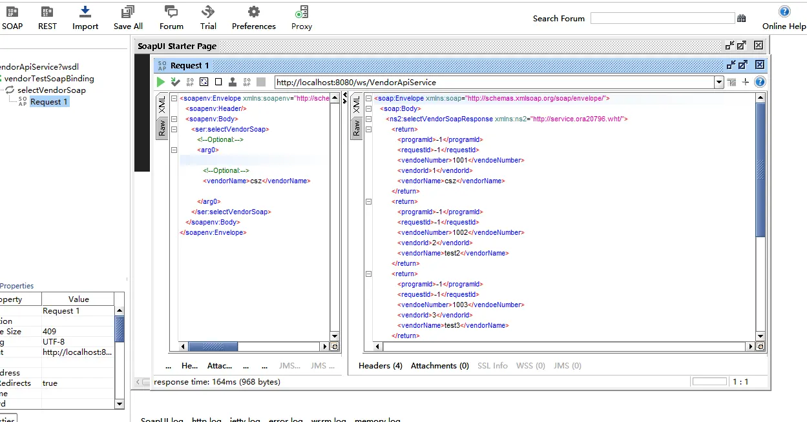Submit request with green play icon
The width and height of the screenshot is (807, 422).
coord(161,82)
